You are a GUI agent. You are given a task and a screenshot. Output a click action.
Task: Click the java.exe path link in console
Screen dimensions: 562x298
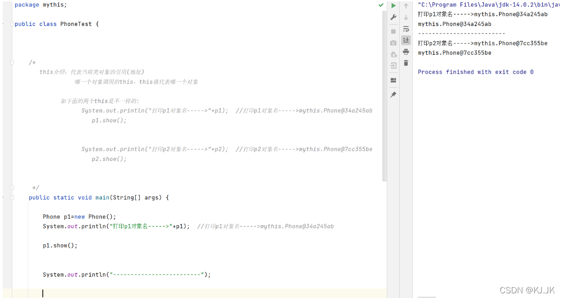[x=489, y=5]
